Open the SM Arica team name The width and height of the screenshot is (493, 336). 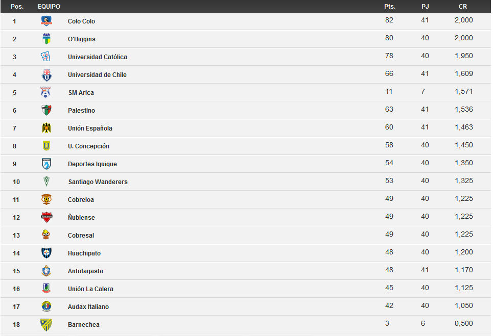[81, 93]
